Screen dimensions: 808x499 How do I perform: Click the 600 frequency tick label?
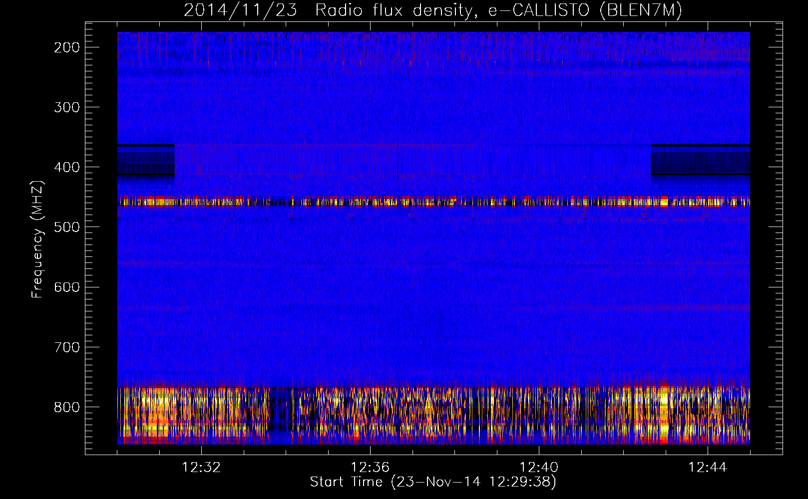(67, 287)
